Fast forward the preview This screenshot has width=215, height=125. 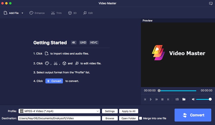157,99
